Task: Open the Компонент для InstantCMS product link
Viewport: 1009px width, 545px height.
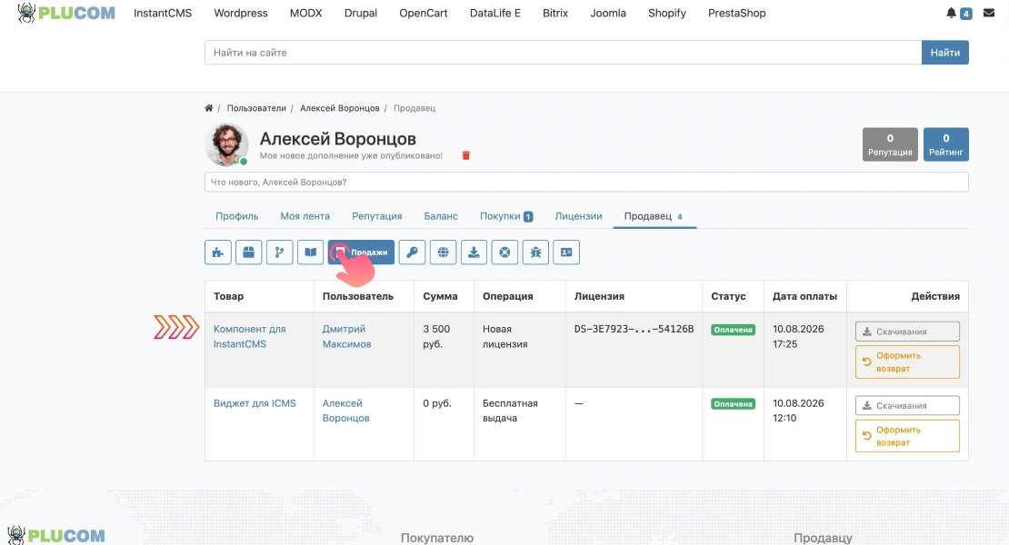Action: 250,336
